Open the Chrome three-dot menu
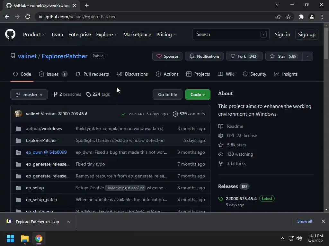 (x=322, y=17)
